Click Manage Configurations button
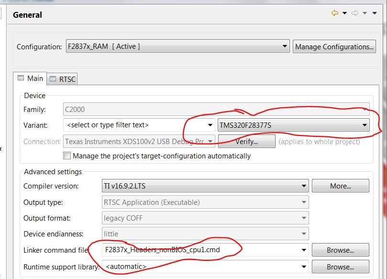Screen dimensions: 387x279 coord(334,46)
